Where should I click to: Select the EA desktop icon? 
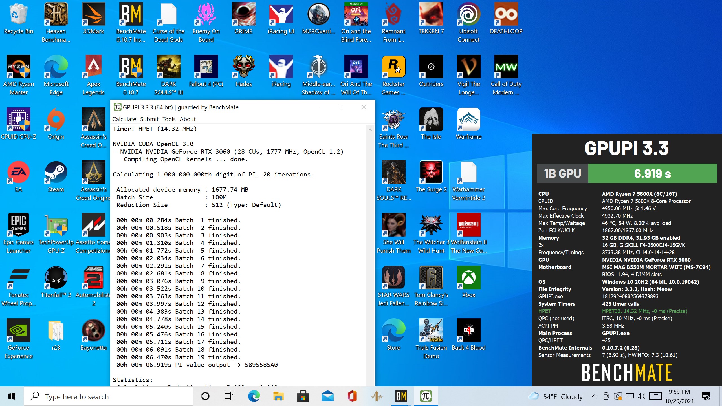[x=19, y=177]
